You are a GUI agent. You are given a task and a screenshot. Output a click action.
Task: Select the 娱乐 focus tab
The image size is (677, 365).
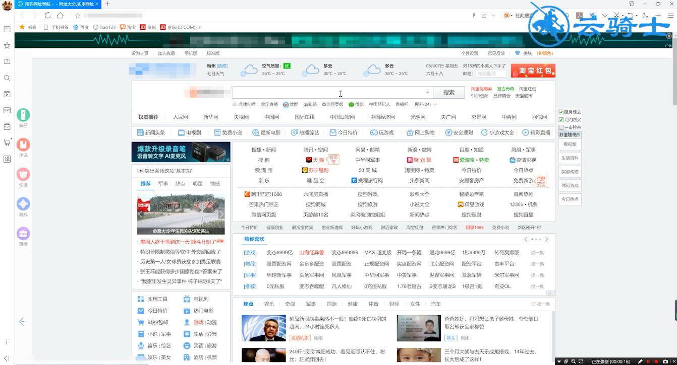[269, 304]
